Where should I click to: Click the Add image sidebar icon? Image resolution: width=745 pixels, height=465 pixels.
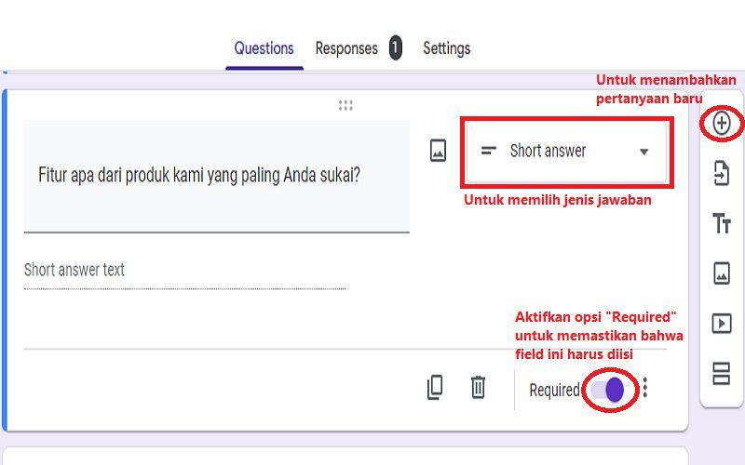tap(721, 273)
